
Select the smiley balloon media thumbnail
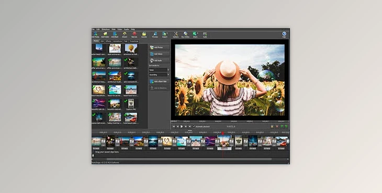pyautogui.click(x=131, y=49)
